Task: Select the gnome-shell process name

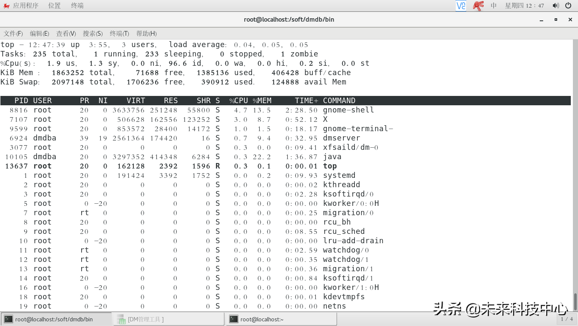Action: (348, 110)
